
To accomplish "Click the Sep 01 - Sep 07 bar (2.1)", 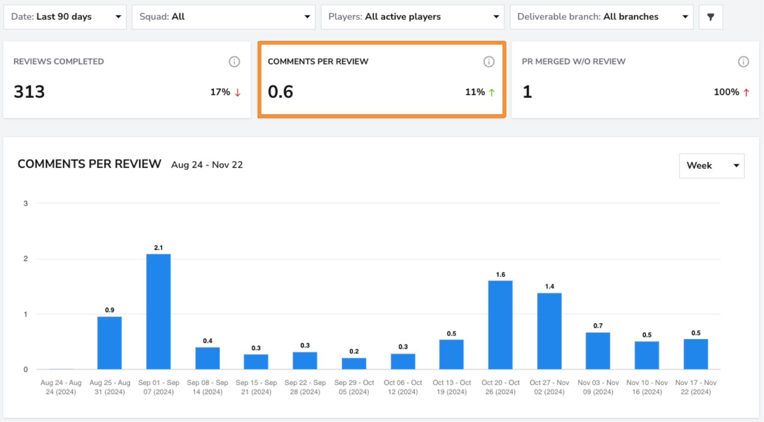I will 159,312.
